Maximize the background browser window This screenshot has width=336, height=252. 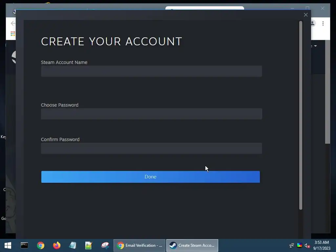[307, 8]
